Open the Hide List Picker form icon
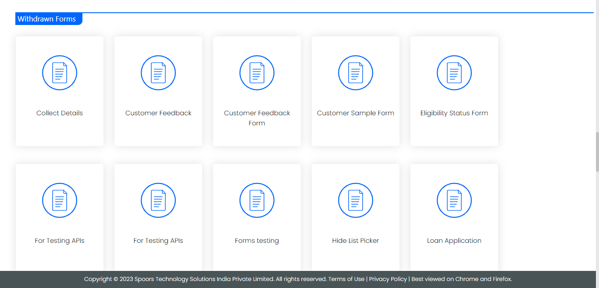Image resolution: width=599 pixels, height=288 pixels. [x=356, y=200]
